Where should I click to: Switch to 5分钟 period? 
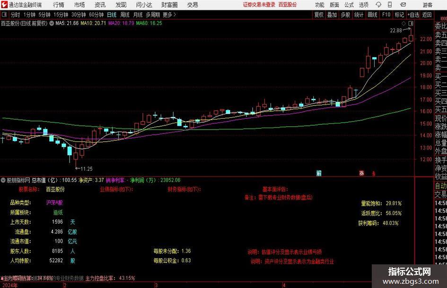coord(44,15)
